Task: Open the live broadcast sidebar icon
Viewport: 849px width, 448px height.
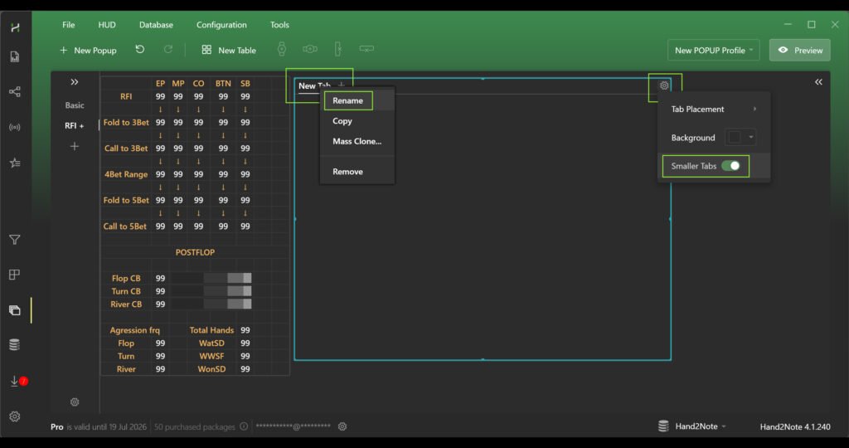Action: (x=15, y=127)
